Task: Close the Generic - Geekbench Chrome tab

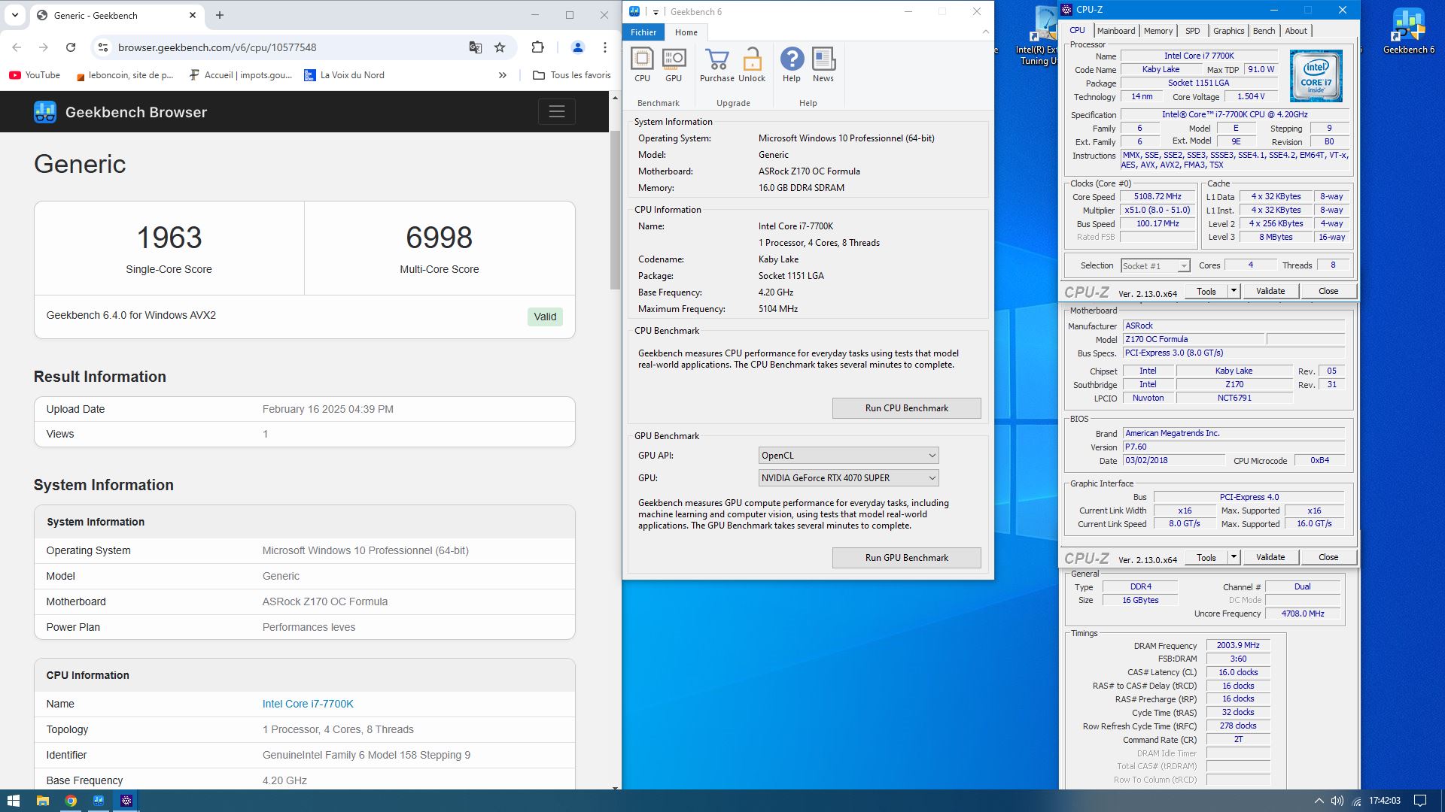Action: pyautogui.click(x=193, y=15)
